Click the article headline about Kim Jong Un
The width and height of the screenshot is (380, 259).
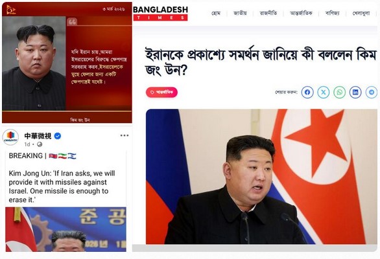coord(261,62)
